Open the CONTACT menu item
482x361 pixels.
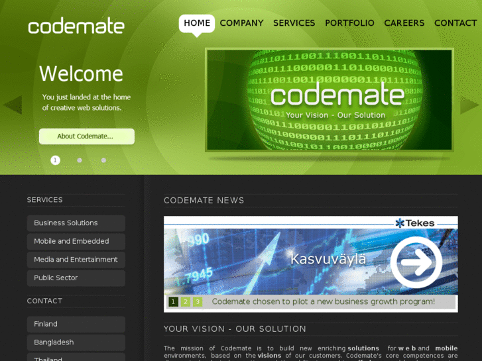click(455, 23)
